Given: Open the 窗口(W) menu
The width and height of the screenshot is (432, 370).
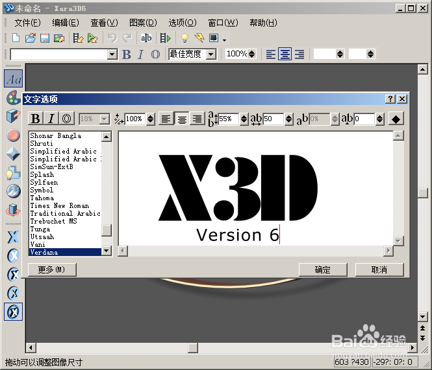Looking at the screenshot, I should [x=223, y=23].
